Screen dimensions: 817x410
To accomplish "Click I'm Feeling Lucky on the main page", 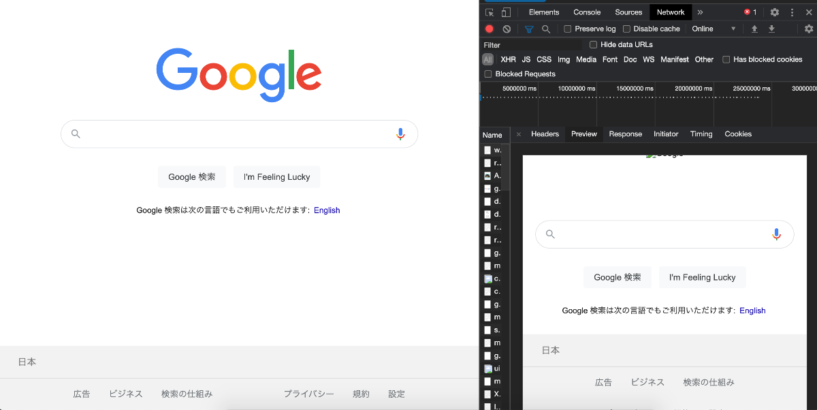I will tap(276, 176).
